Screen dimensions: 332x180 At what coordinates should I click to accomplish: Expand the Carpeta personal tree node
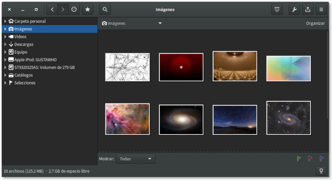pos(5,21)
